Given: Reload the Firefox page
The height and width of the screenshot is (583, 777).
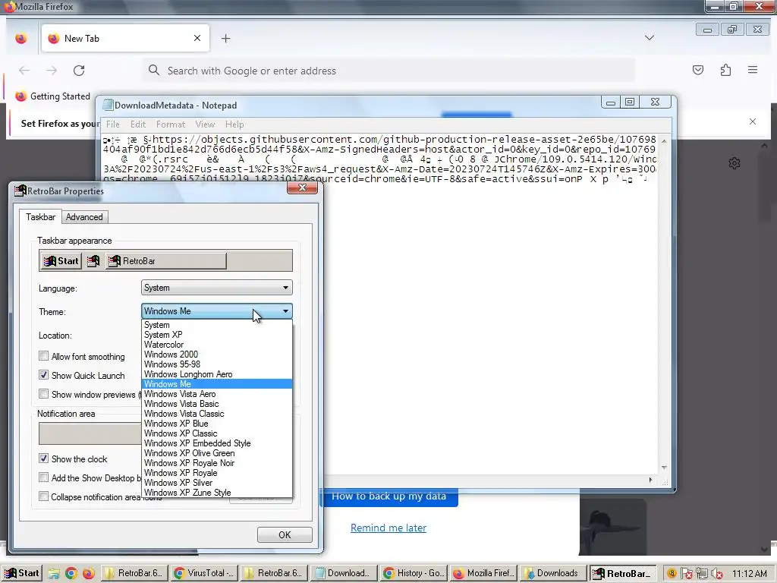Looking at the screenshot, I should click(79, 71).
